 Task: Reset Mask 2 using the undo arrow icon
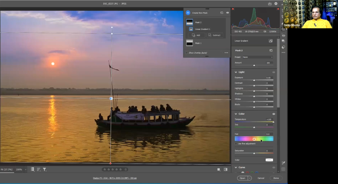coord(271,51)
